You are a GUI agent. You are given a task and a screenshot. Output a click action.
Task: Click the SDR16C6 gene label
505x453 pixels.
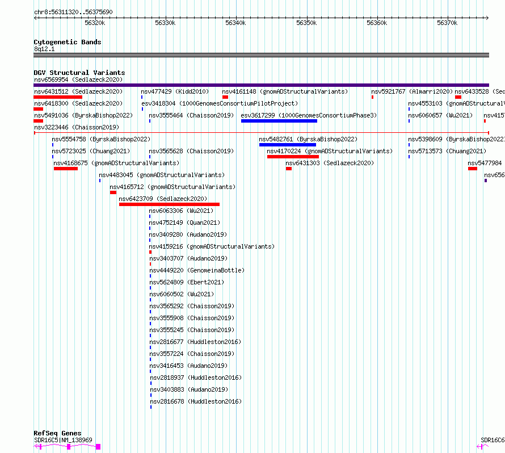pos(493,440)
